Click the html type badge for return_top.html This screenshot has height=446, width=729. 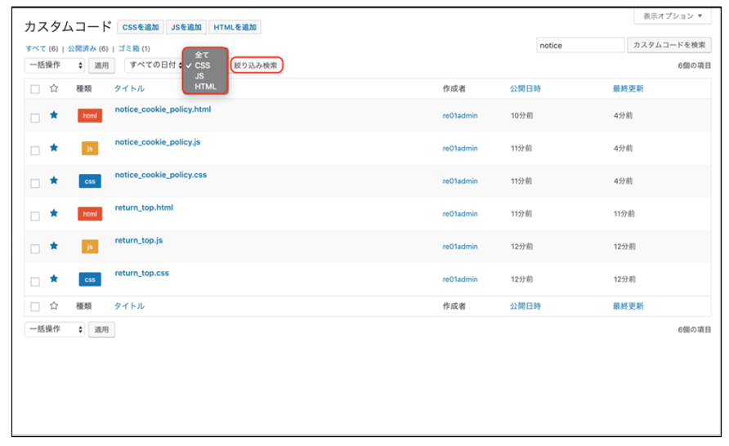[90, 214]
